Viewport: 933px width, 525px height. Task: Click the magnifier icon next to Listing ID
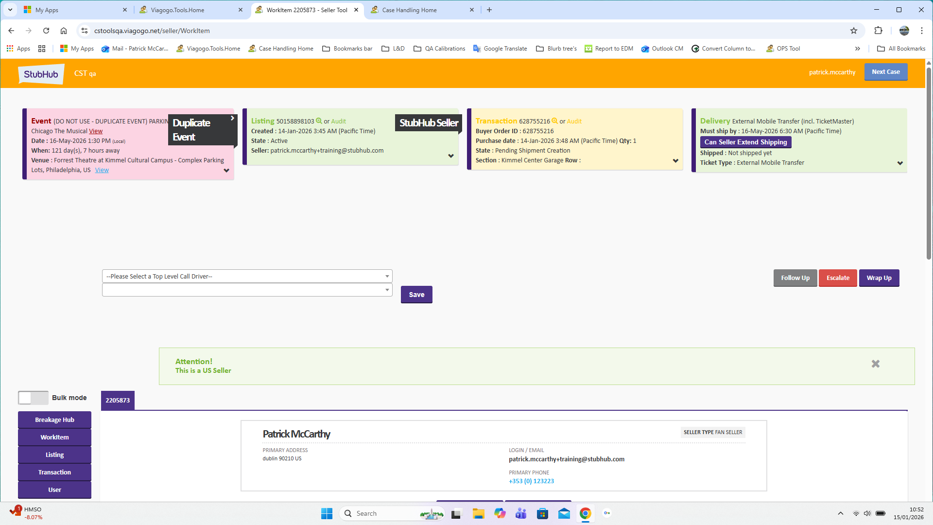[x=319, y=121]
